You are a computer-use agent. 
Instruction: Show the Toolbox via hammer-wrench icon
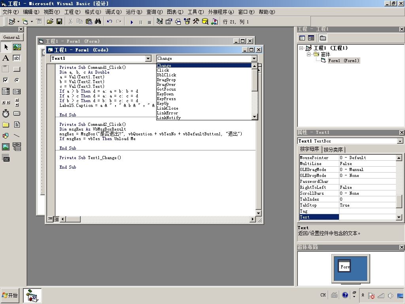[196, 21]
